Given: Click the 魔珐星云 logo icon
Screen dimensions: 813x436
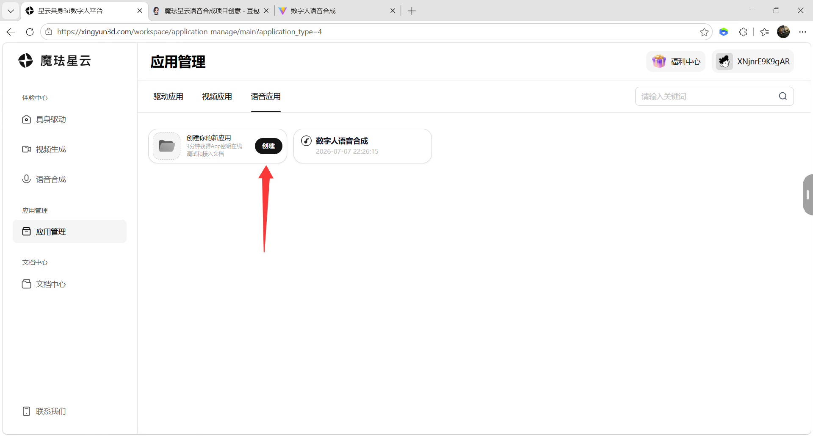Looking at the screenshot, I should pyautogui.click(x=25, y=61).
